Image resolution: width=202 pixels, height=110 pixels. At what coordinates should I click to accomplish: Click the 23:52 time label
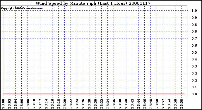pos(163,104)
